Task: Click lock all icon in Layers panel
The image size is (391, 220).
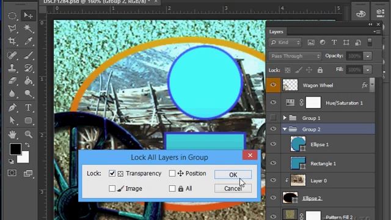Action: click(x=320, y=70)
